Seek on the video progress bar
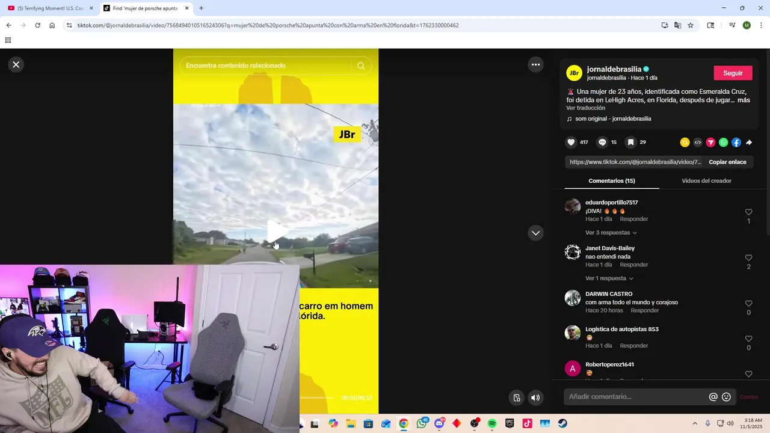 316,398
